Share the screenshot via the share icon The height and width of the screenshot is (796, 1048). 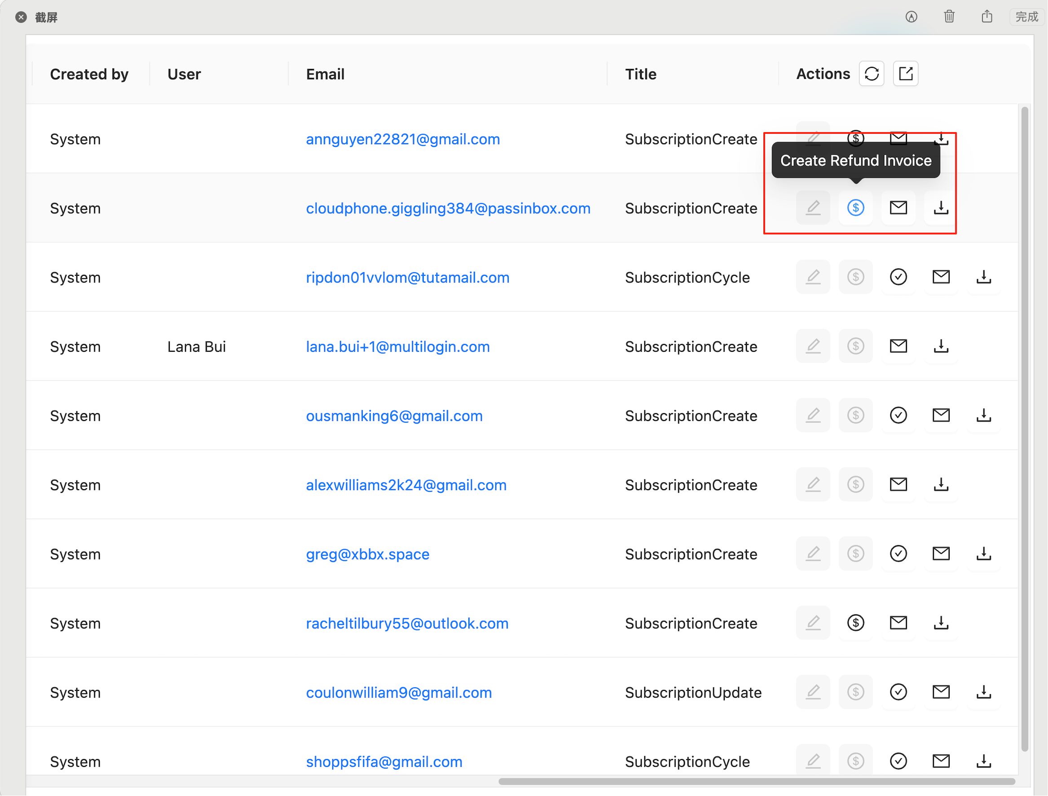pyautogui.click(x=987, y=17)
